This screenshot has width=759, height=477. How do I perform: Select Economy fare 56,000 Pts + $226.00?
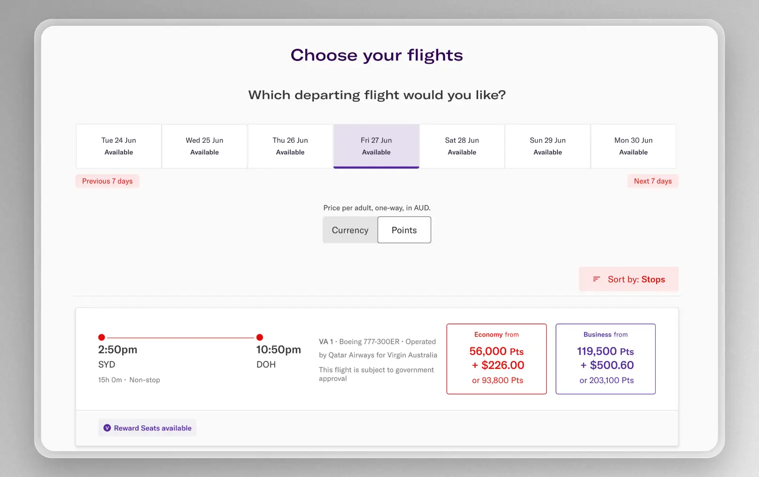click(x=496, y=359)
